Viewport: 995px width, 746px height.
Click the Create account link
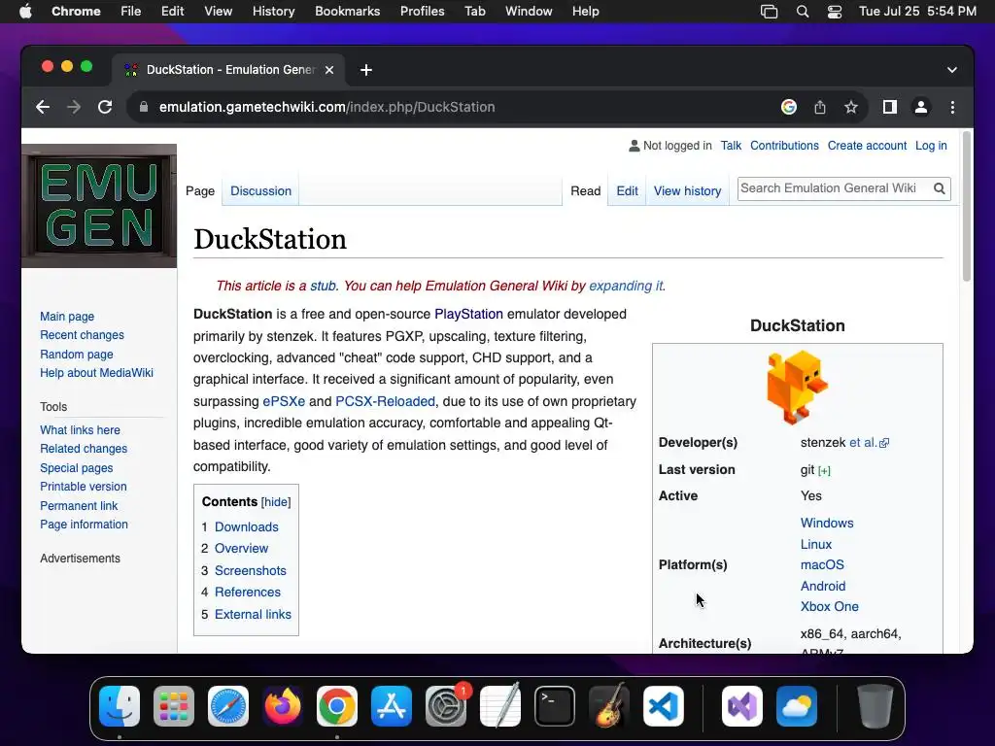(867, 146)
